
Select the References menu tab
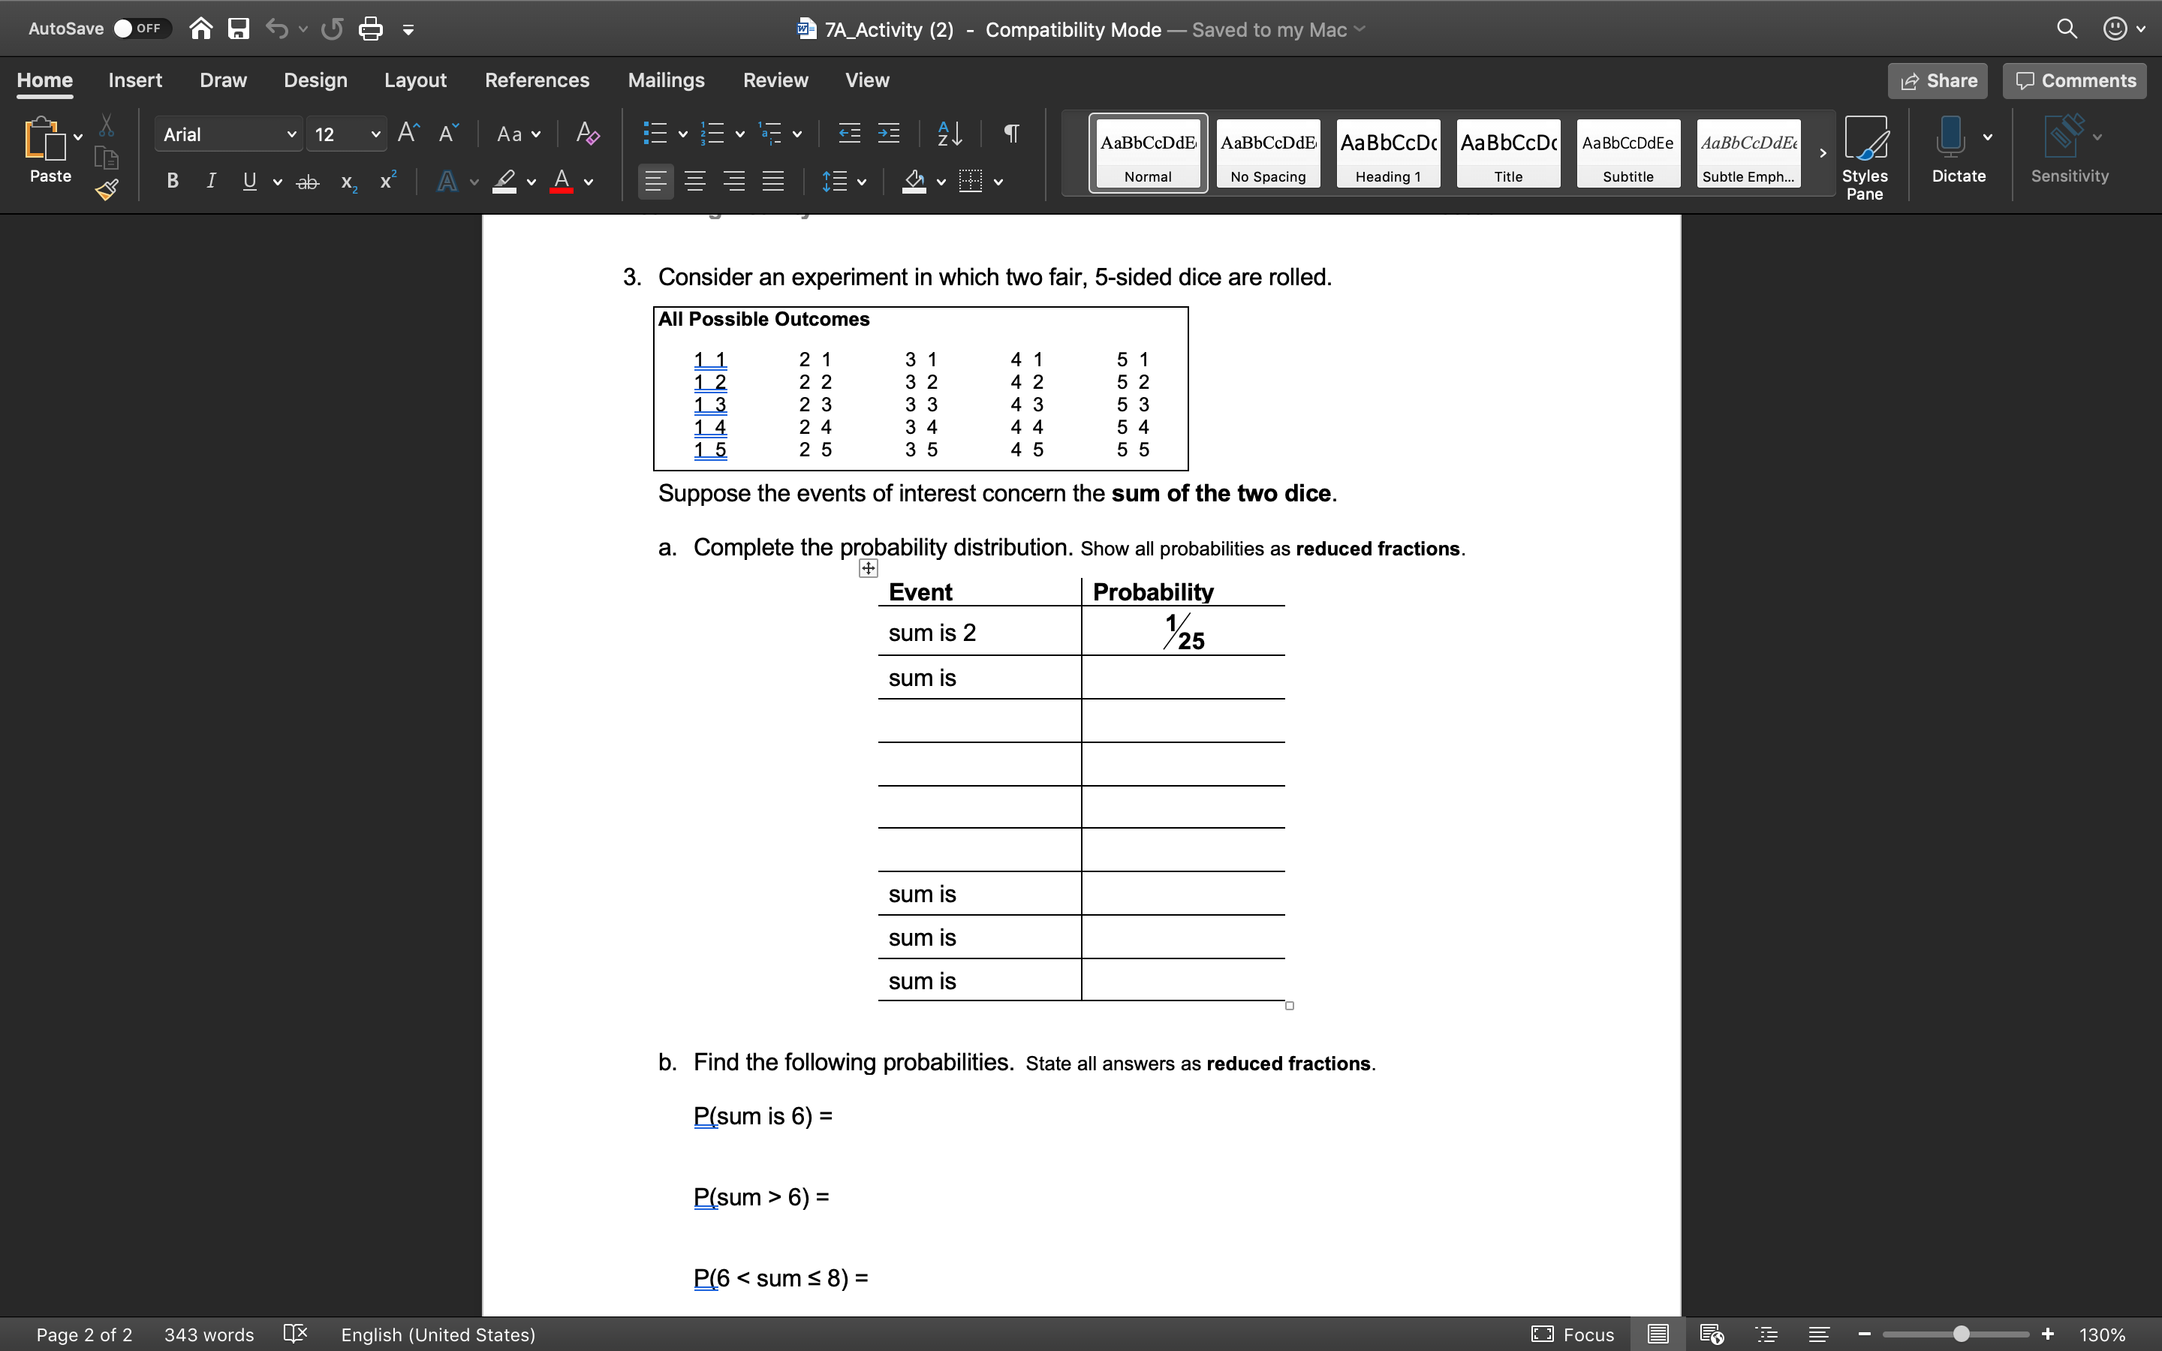click(537, 80)
